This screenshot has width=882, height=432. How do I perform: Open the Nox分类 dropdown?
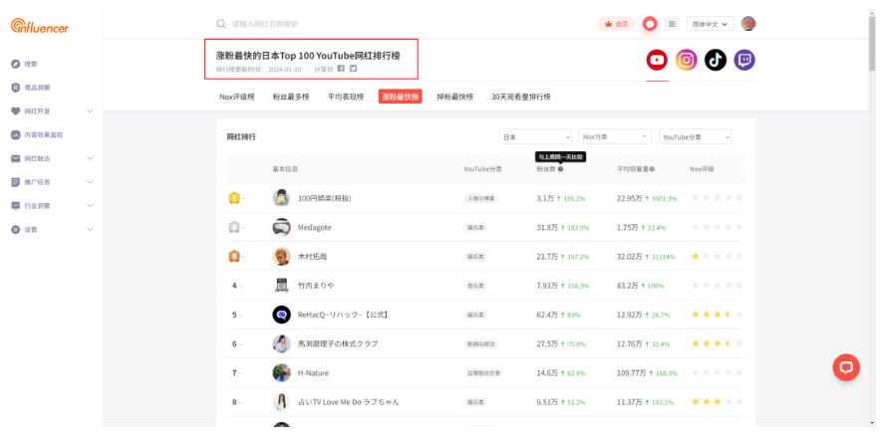615,136
